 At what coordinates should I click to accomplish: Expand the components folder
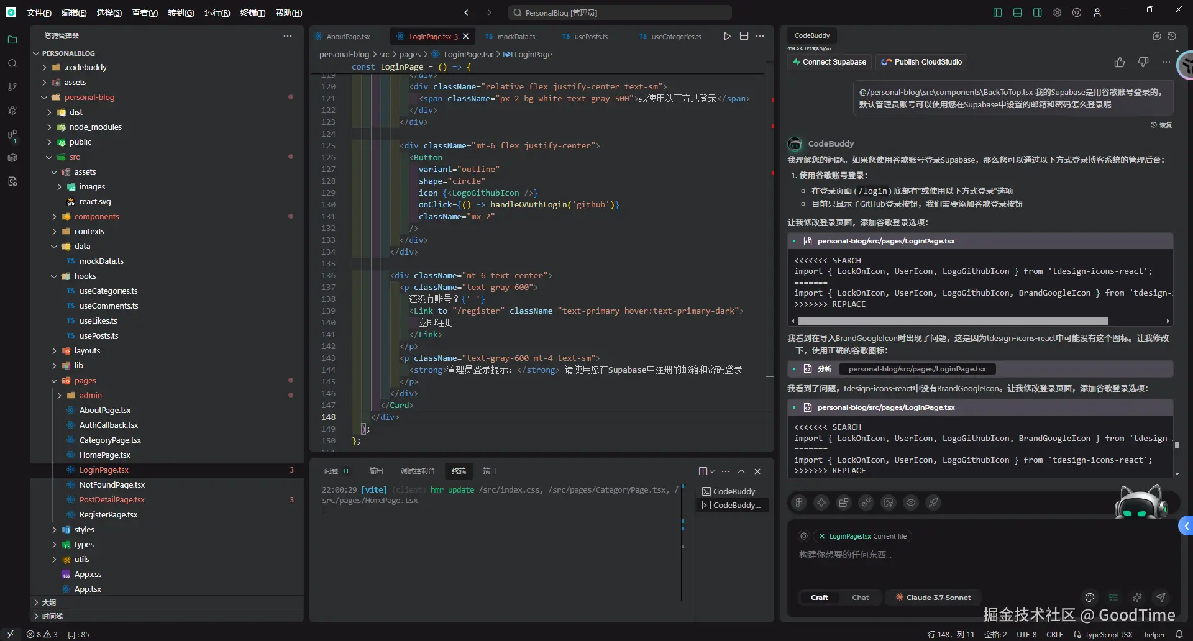click(96, 217)
